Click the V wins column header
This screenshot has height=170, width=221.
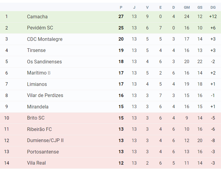coord(147,8)
